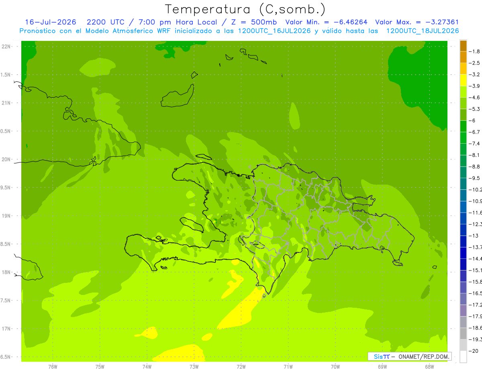Screen dimensions: 482x372
Task: Click the -20 colorbar value label
Action: click(x=474, y=351)
